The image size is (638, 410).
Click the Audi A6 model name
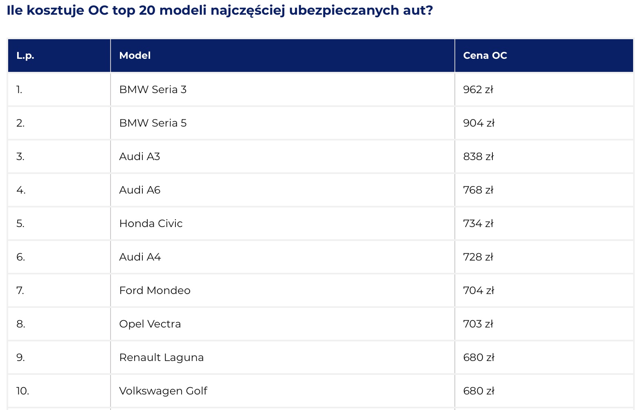(140, 190)
